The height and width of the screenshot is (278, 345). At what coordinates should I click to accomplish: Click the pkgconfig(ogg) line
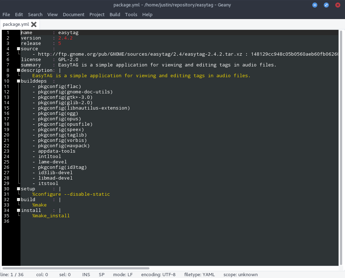[x=58, y=113]
